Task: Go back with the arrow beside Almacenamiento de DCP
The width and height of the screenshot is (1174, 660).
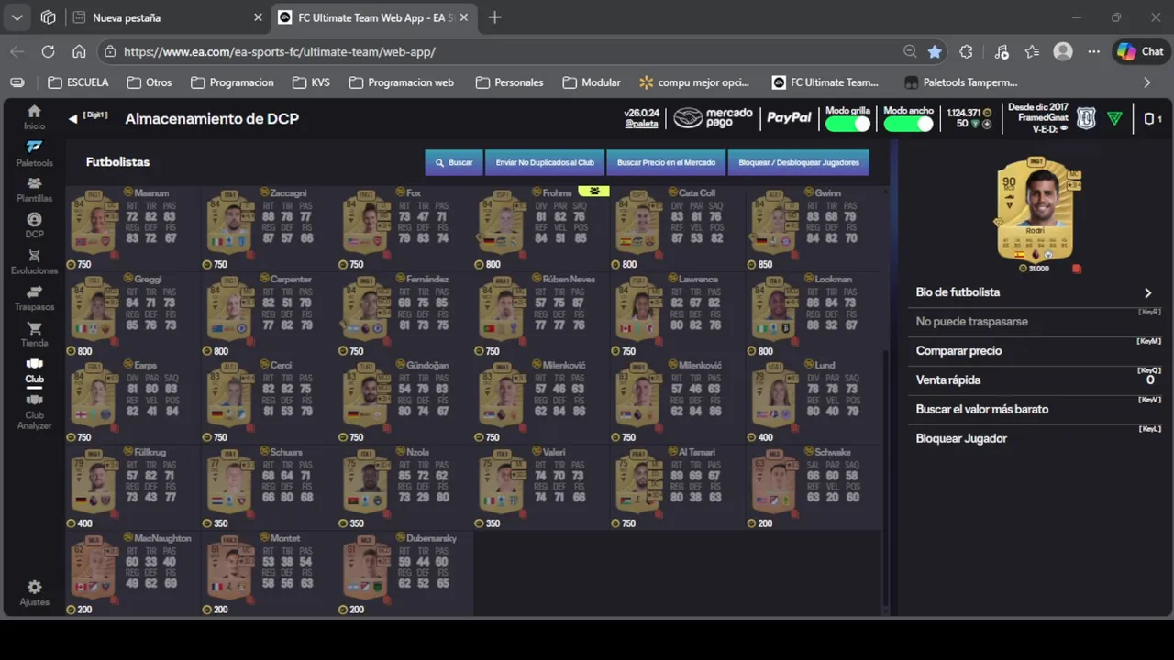Action: [x=72, y=118]
